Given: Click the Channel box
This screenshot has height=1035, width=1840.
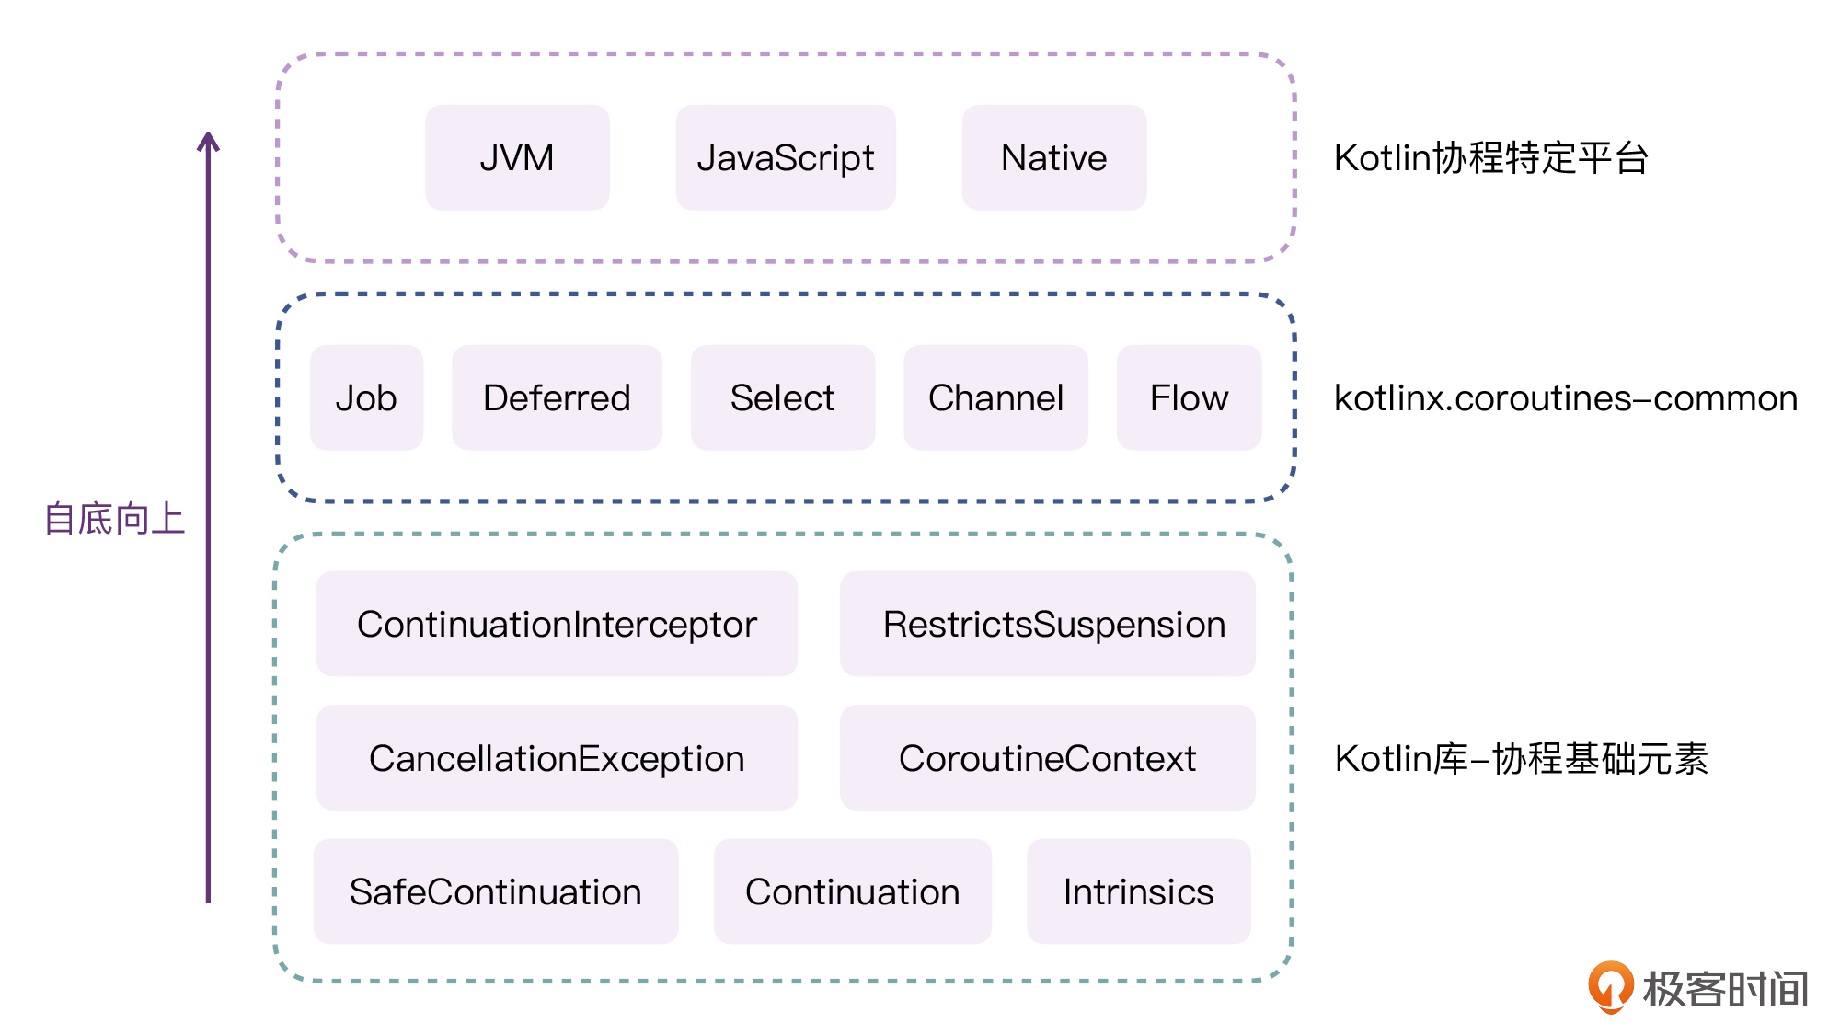Looking at the screenshot, I should pos(995,397).
